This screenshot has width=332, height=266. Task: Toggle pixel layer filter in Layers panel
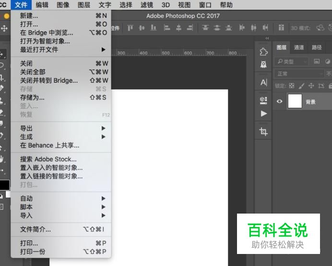click(x=317, y=62)
